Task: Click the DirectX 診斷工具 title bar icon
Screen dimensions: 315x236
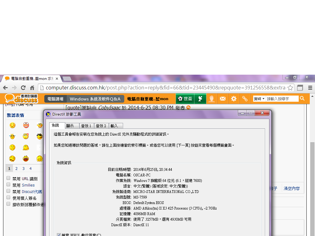Action: click(48, 114)
